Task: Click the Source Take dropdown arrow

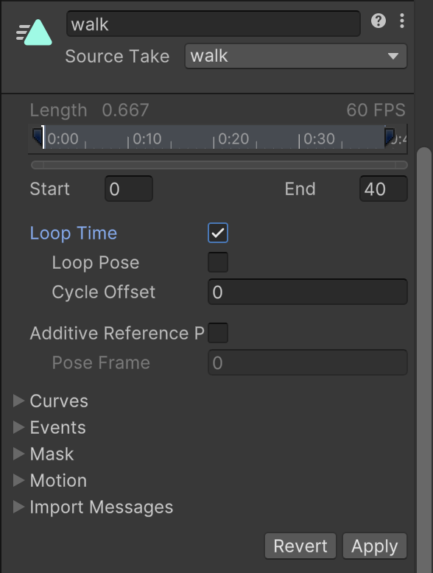Action: pyautogui.click(x=393, y=56)
